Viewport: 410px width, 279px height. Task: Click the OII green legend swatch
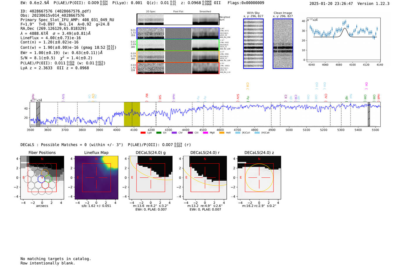coord(159,133)
